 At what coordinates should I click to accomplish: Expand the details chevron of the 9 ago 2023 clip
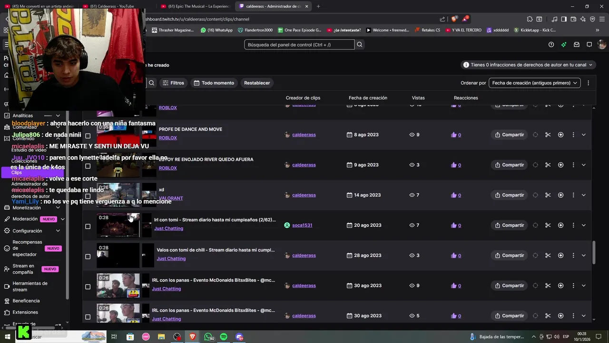(584, 165)
